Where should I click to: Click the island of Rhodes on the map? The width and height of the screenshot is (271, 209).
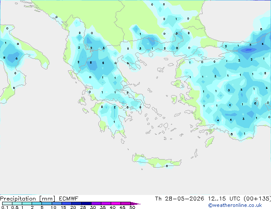coord(209,142)
